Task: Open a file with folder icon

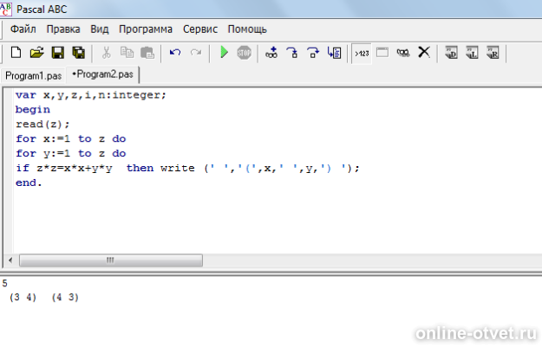Action: tap(37, 53)
